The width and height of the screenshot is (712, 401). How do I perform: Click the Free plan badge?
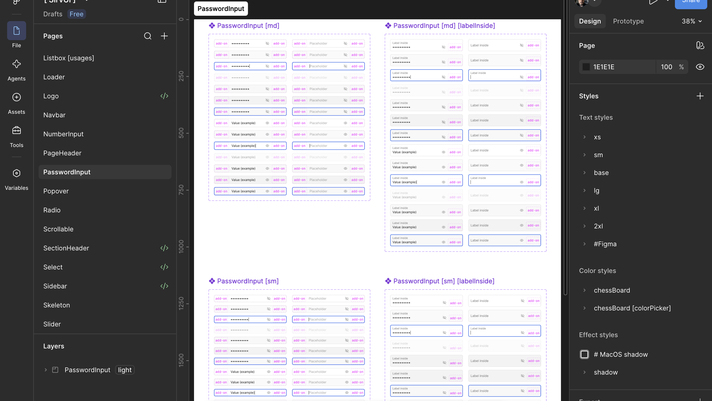(77, 14)
